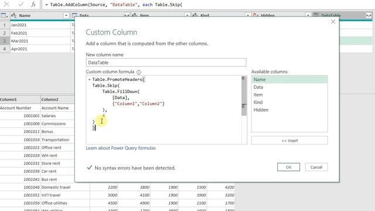Click the Account Name preview cell
The image size is (375, 211).
57,108
